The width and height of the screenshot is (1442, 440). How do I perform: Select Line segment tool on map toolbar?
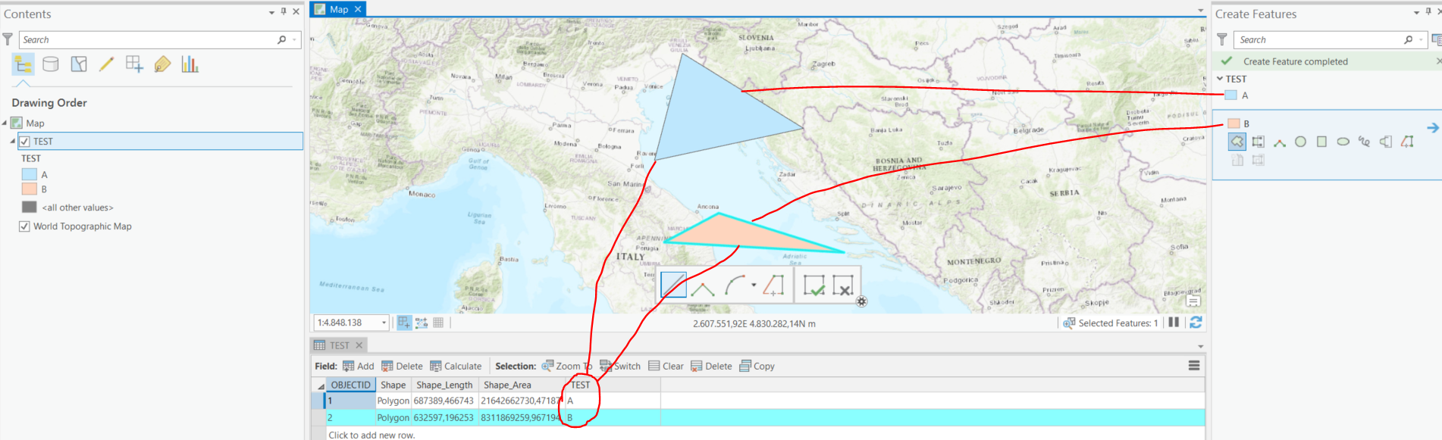pos(674,285)
